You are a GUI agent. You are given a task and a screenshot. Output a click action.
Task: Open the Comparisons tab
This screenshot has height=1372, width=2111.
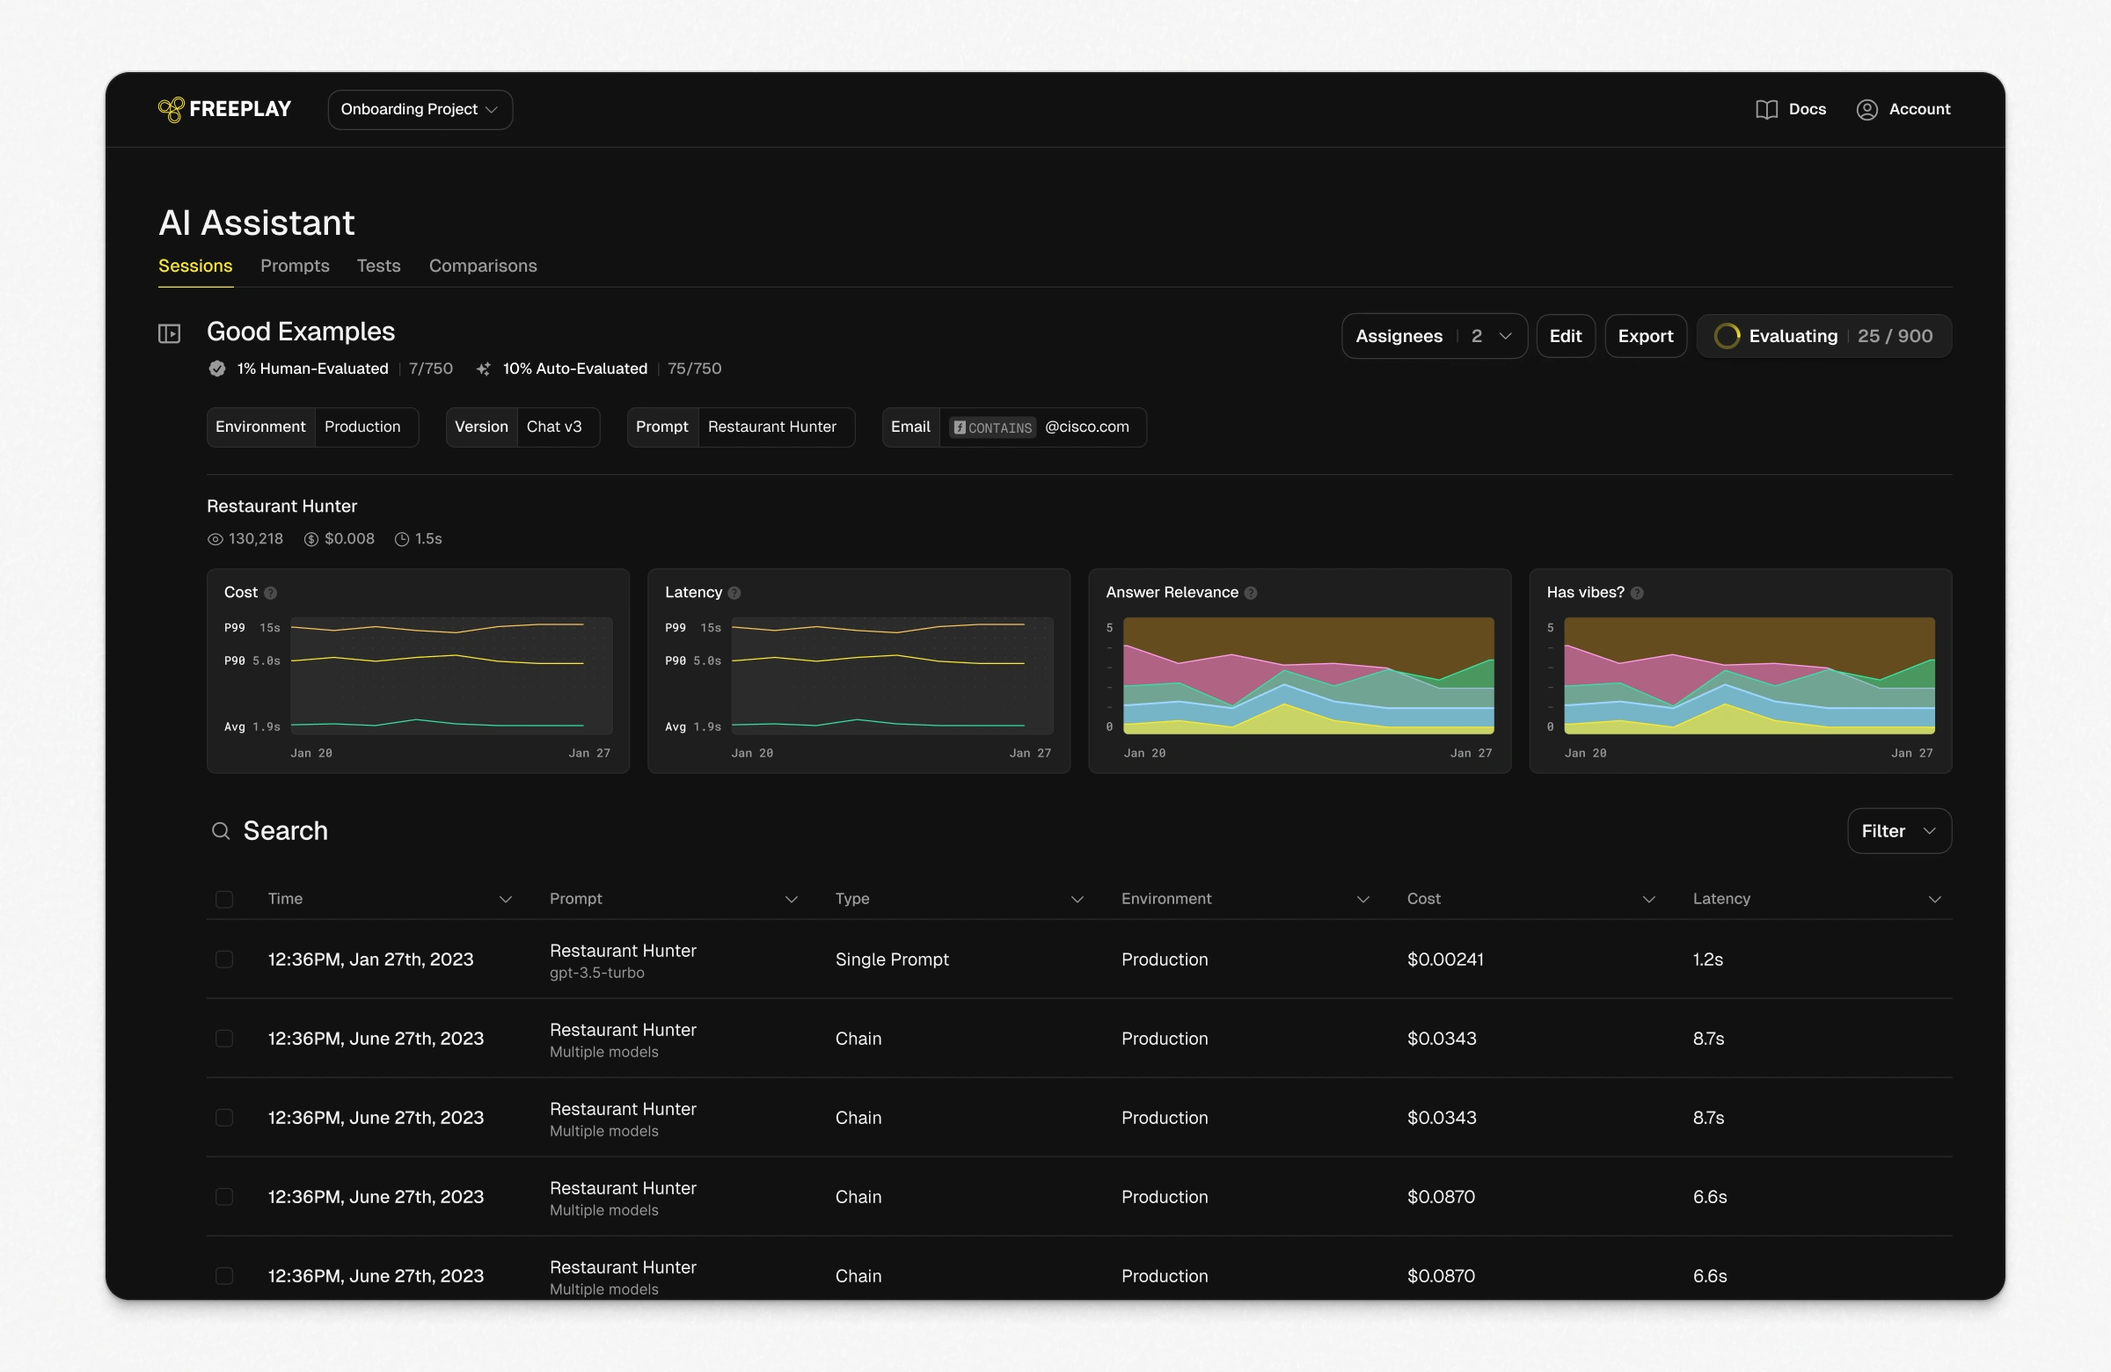483,266
